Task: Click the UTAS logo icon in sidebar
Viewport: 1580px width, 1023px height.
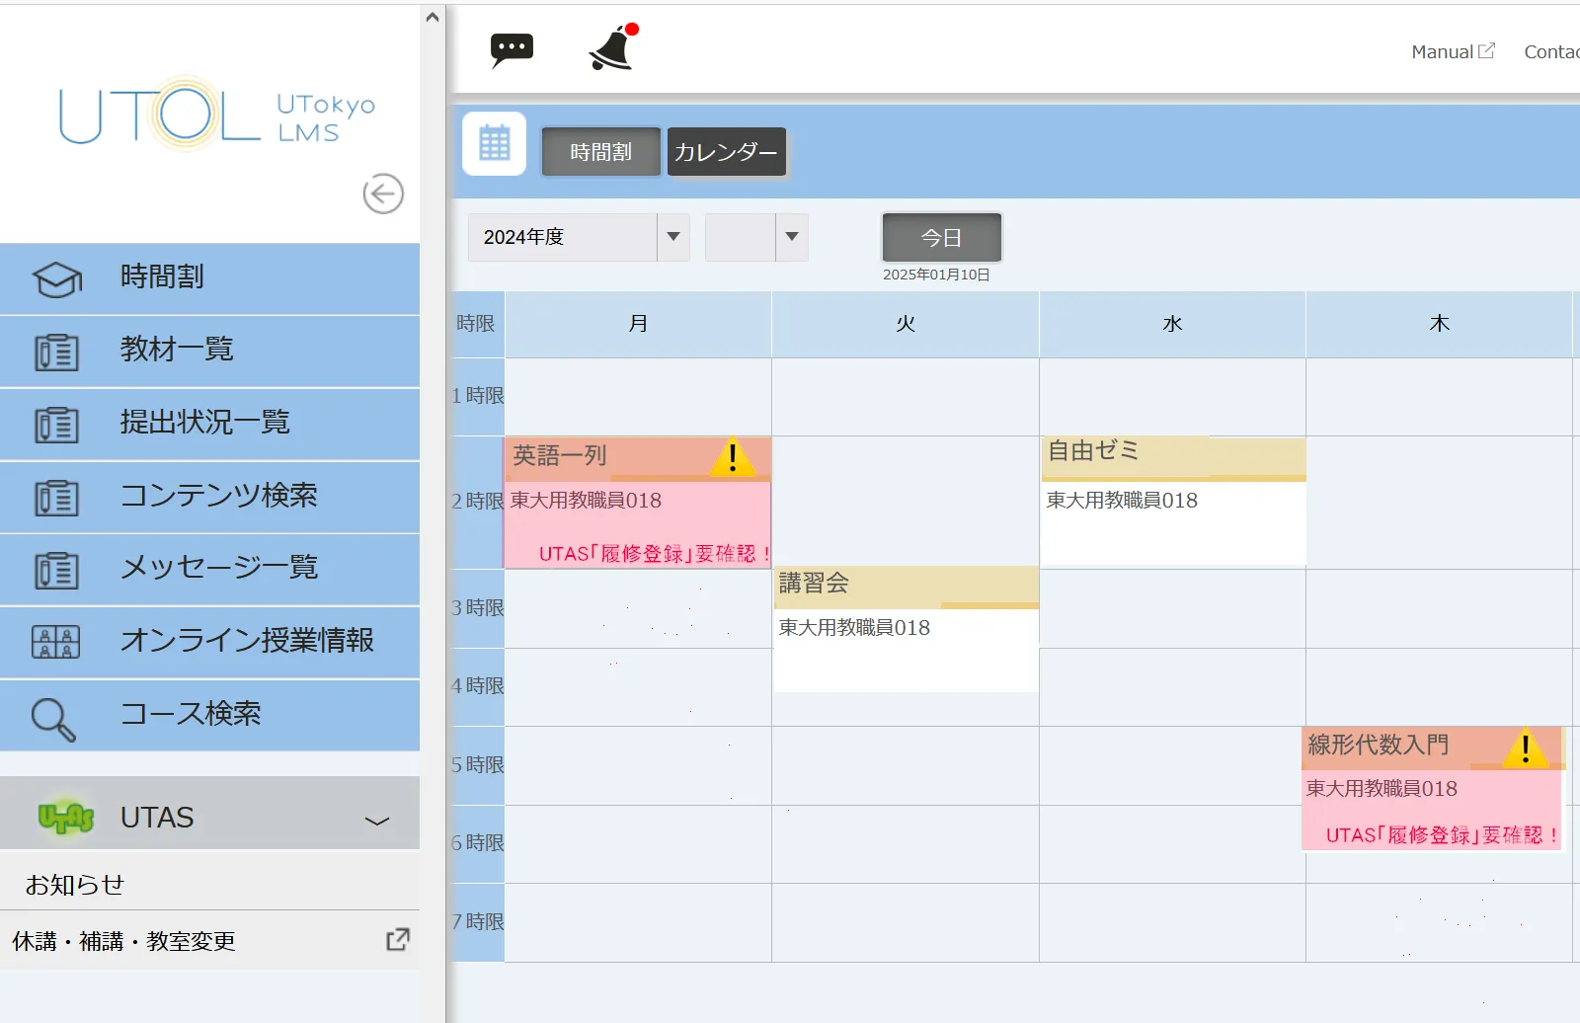Action: coord(65,818)
